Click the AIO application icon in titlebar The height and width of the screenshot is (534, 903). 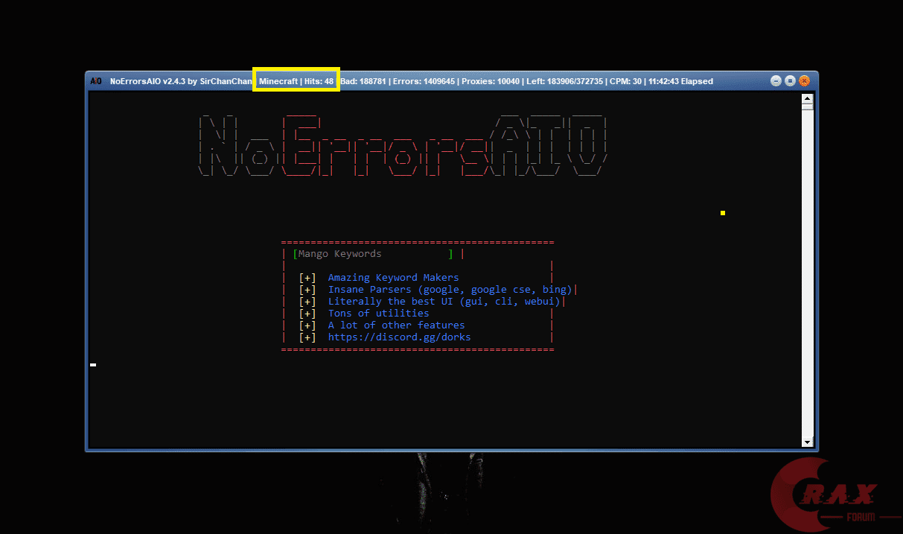pos(96,81)
